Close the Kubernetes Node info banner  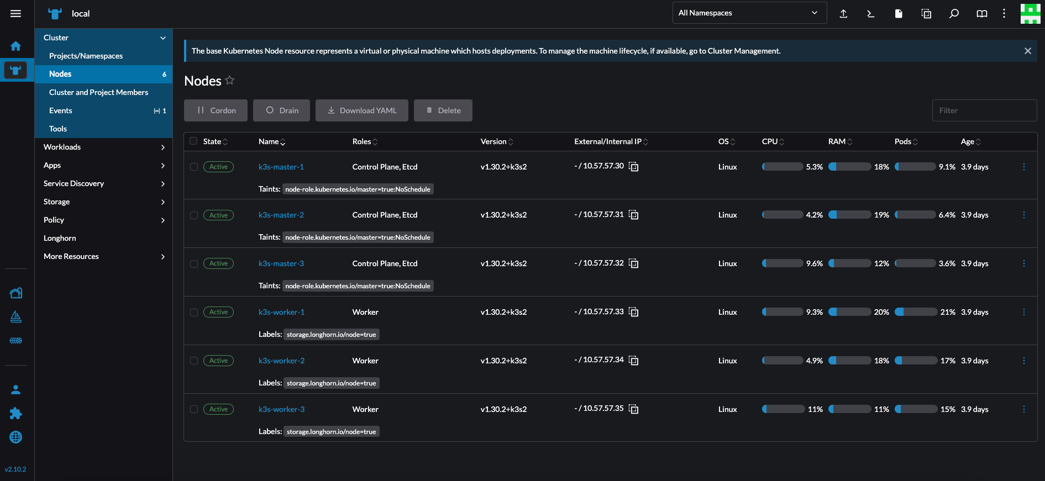(1027, 51)
